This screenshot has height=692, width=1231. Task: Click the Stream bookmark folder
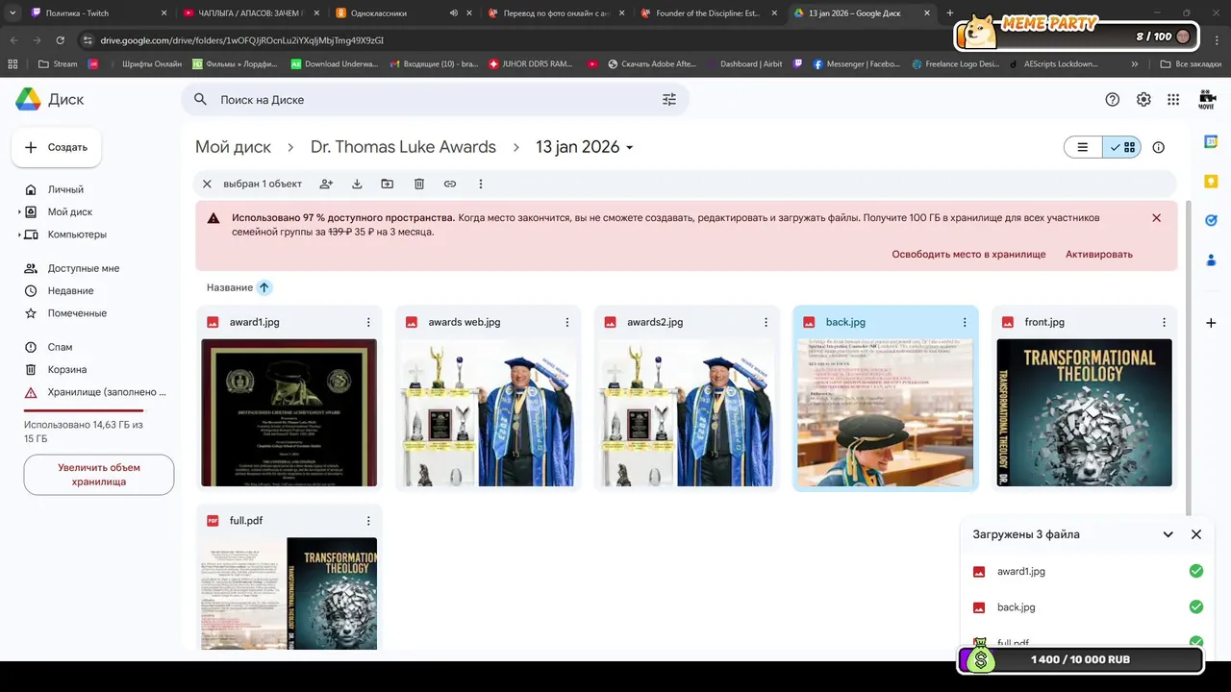pos(57,64)
